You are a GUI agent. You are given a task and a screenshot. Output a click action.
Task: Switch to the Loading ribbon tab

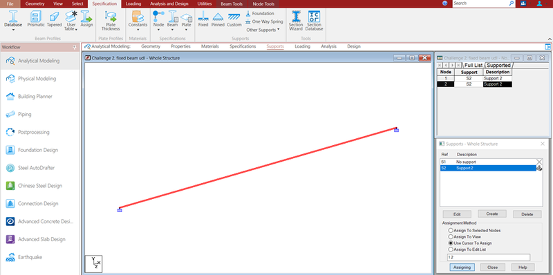click(x=133, y=4)
